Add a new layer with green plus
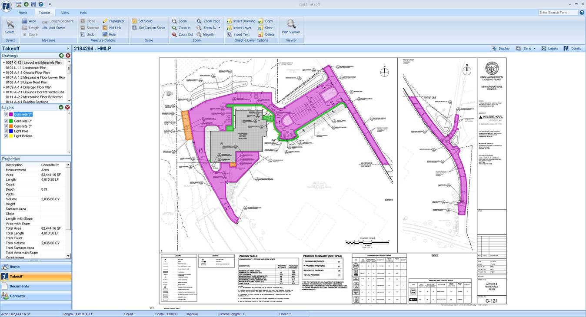 61,107
